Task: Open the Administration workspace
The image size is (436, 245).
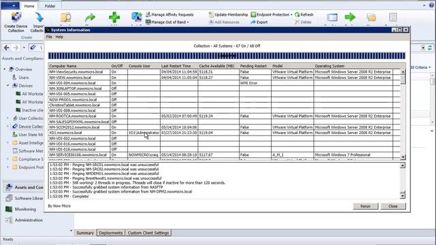Action: (25, 220)
